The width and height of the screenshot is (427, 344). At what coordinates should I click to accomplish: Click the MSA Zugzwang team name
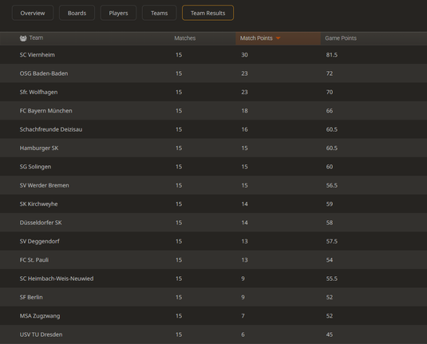[40, 316]
